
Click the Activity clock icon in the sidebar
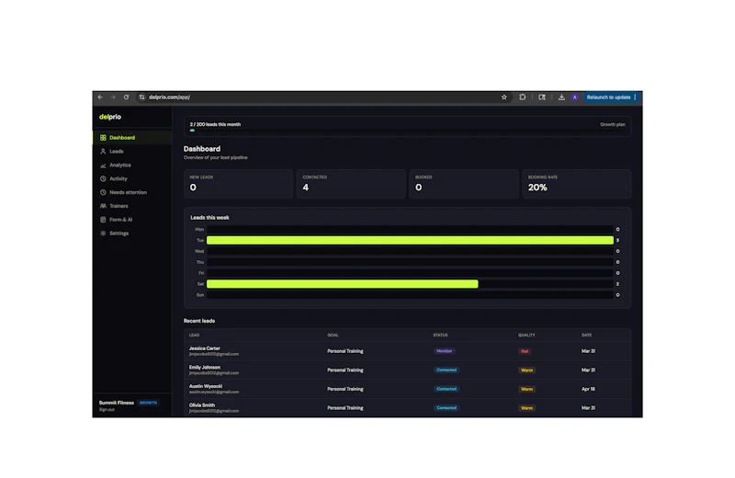103,178
